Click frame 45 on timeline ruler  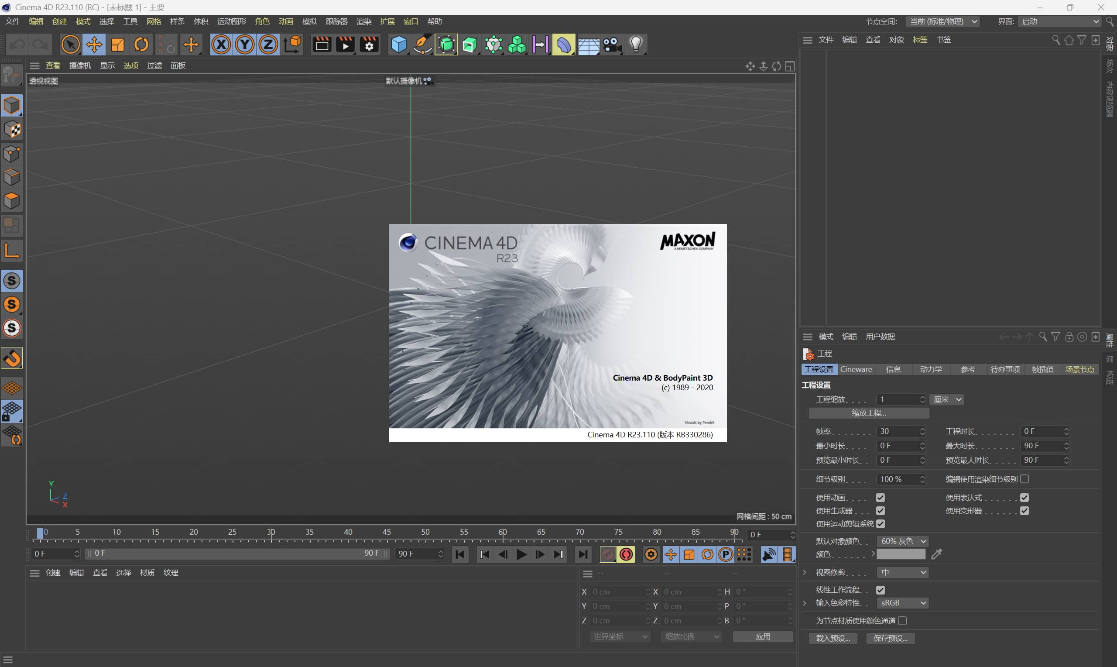(x=387, y=533)
